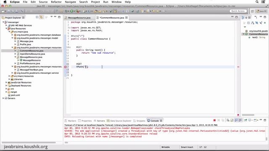Click the Quick Access search field

238,11
